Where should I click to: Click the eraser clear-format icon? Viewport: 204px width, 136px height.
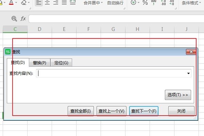[24, 2]
